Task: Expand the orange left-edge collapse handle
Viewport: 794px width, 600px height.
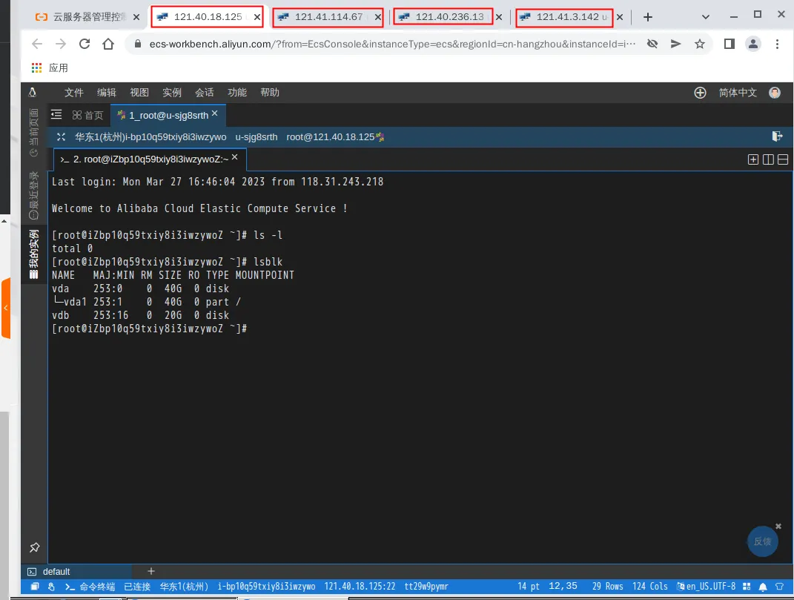Action: click(6, 308)
